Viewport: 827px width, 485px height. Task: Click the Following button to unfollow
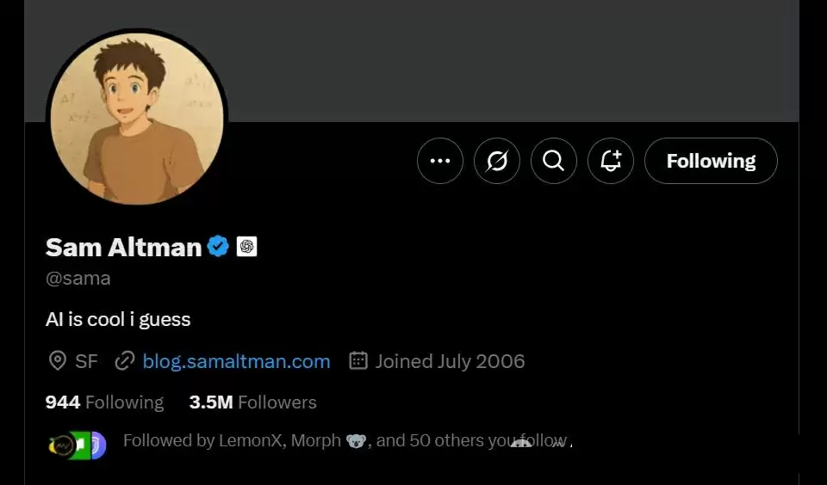tap(711, 161)
